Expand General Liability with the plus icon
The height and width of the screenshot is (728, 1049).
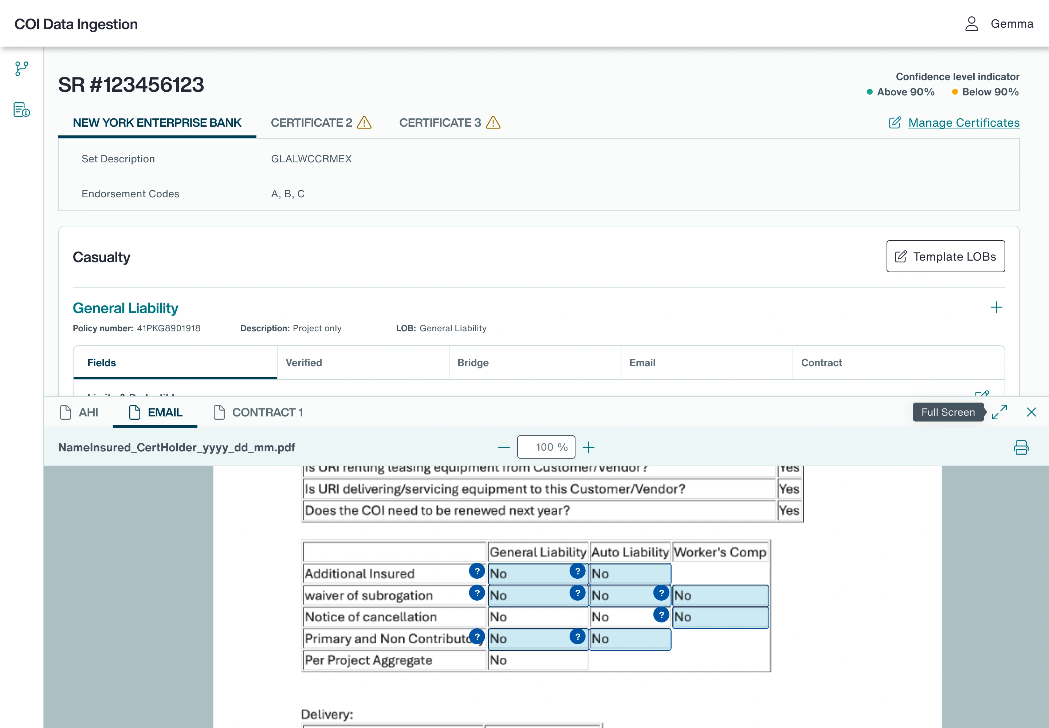click(997, 308)
